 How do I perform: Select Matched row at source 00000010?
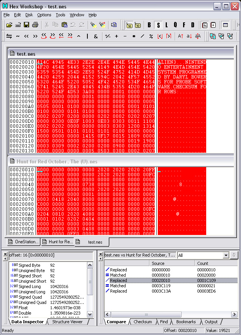[x=171, y=275]
